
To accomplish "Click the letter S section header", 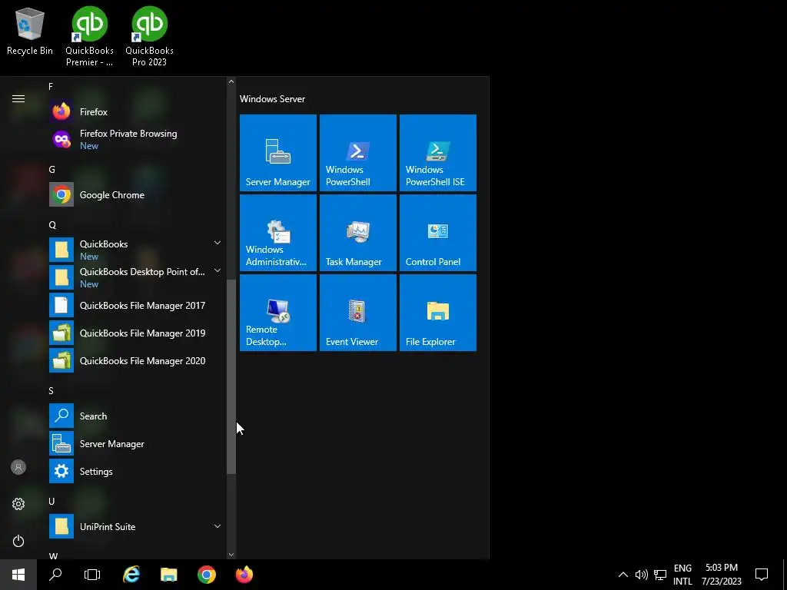I will point(51,391).
